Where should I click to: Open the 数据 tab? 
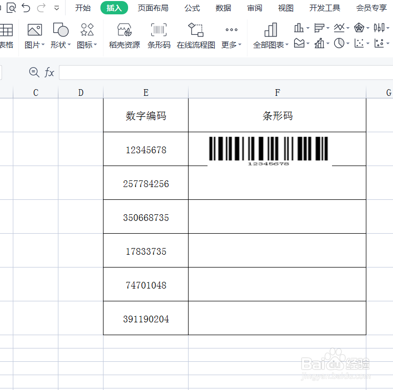223,8
